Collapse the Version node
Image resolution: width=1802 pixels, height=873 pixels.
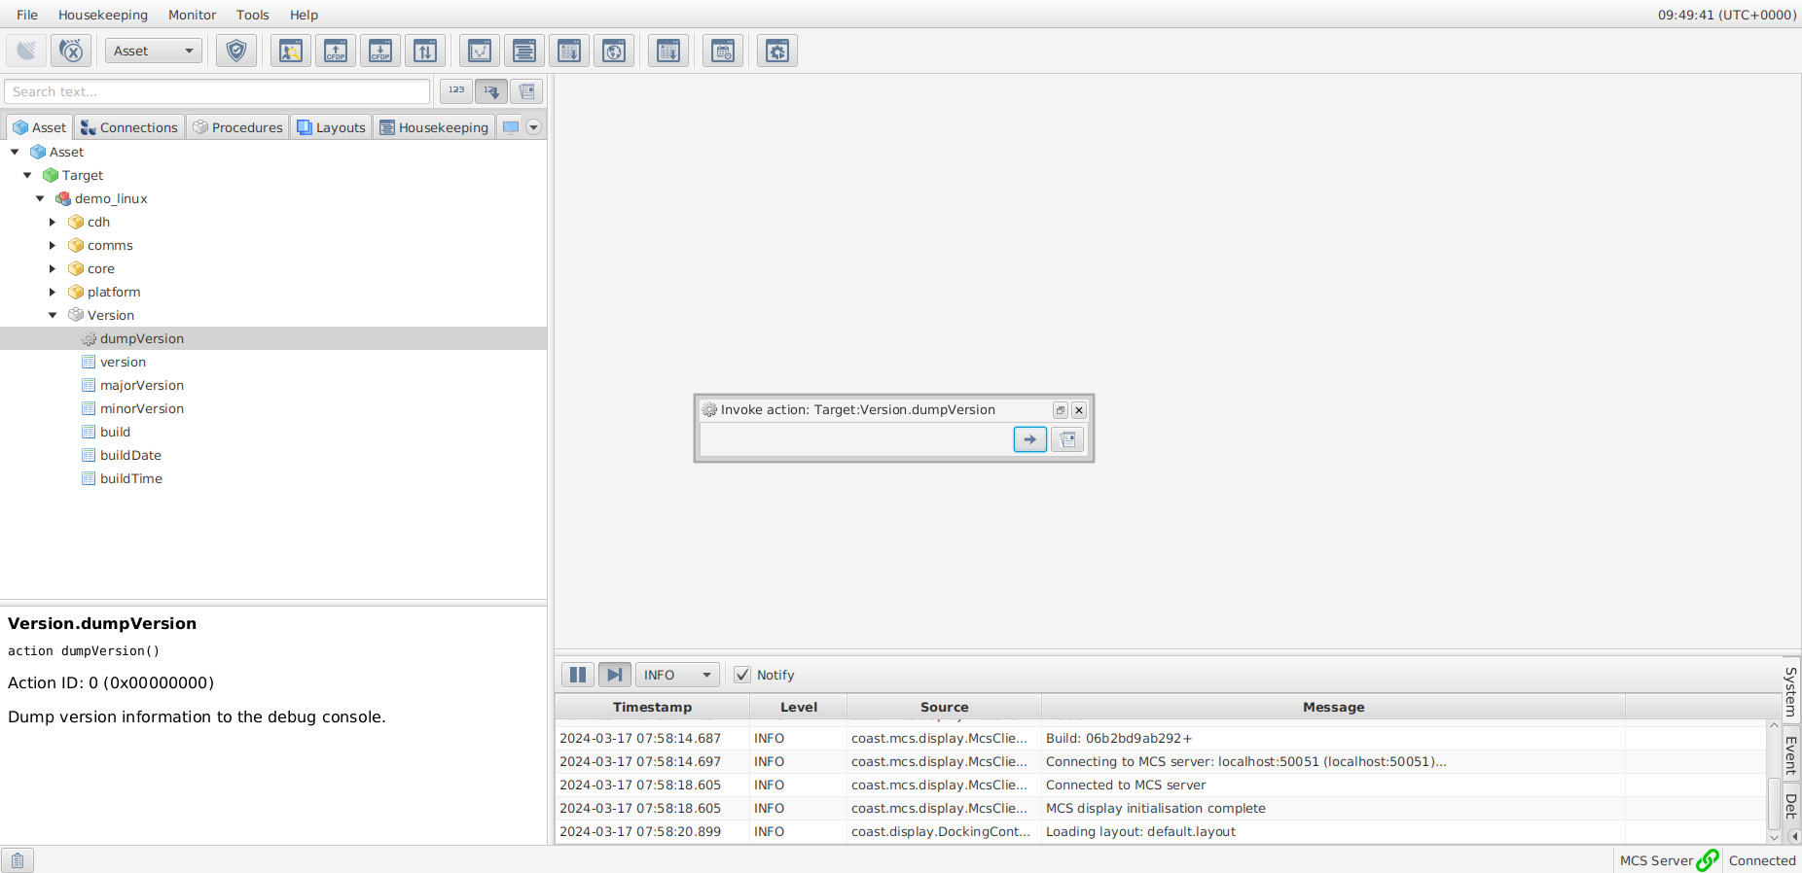click(53, 315)
